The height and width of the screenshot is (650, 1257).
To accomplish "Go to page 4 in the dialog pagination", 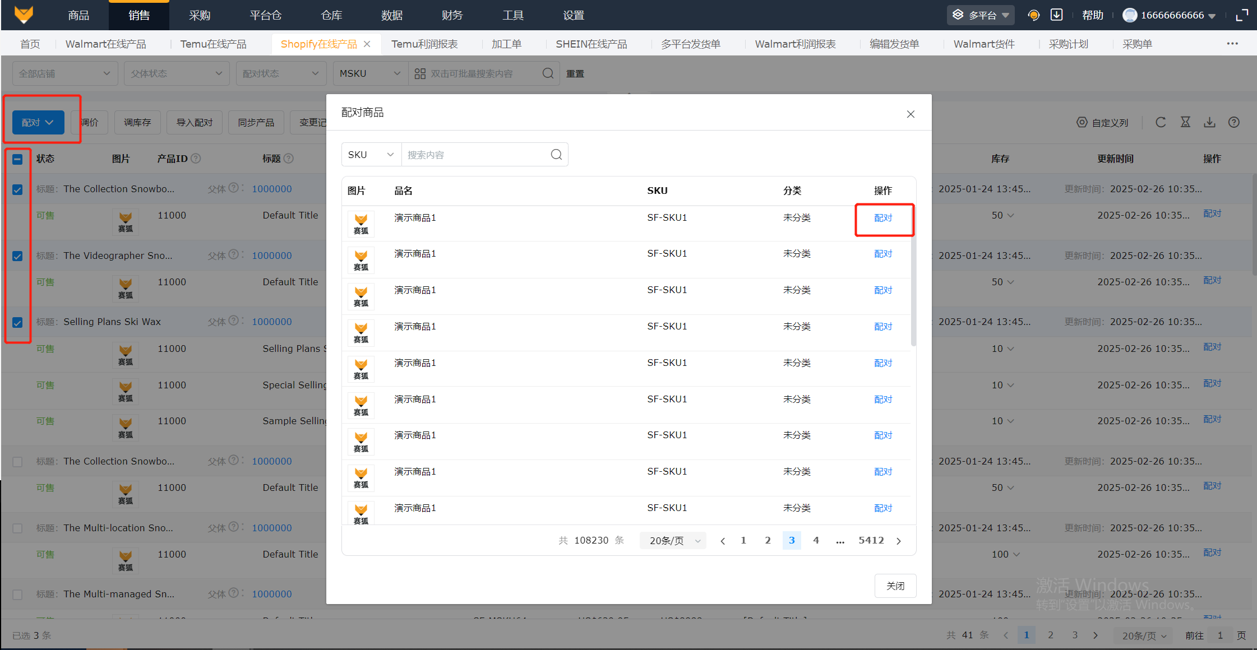I will (x=816, y=540).
